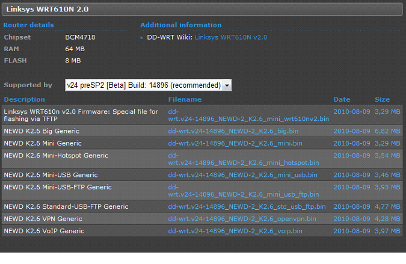This screenshot has width=406, height=264.
Task: Select the 'Special file for flashing via TFTP' description
Action: coord(81,115)
